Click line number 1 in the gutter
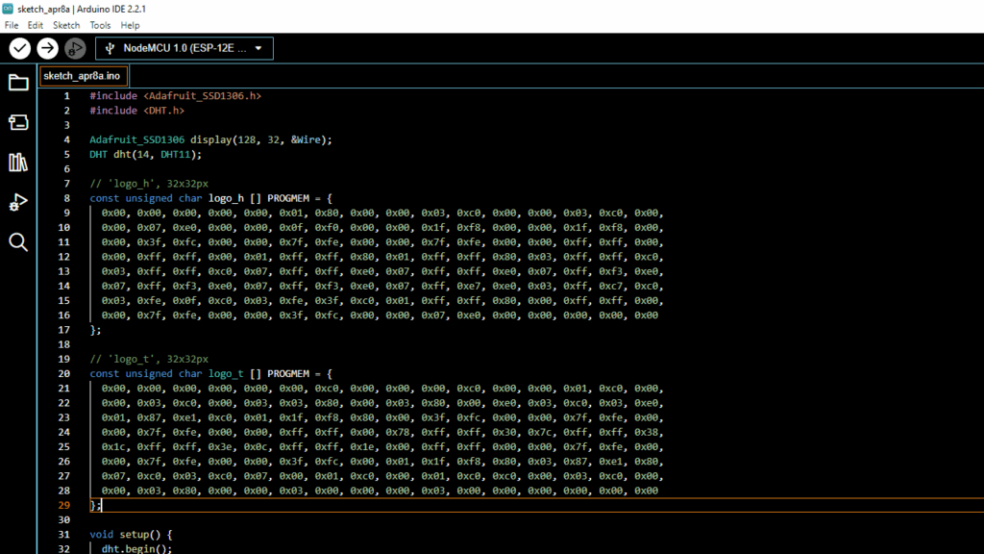Screen dimensions: 984x554 [66, 96]
